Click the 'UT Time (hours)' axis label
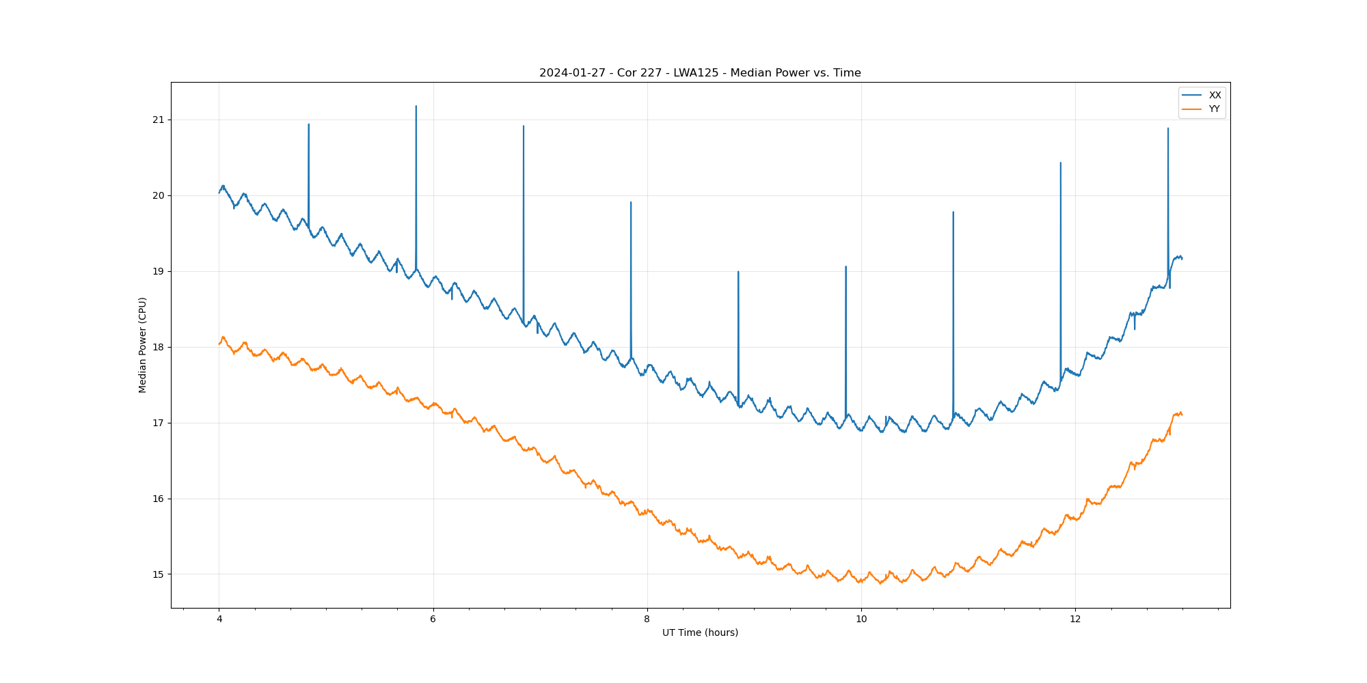Image resolution: width=1367 pixels, height=683 pixels. [x=700, y=632]
